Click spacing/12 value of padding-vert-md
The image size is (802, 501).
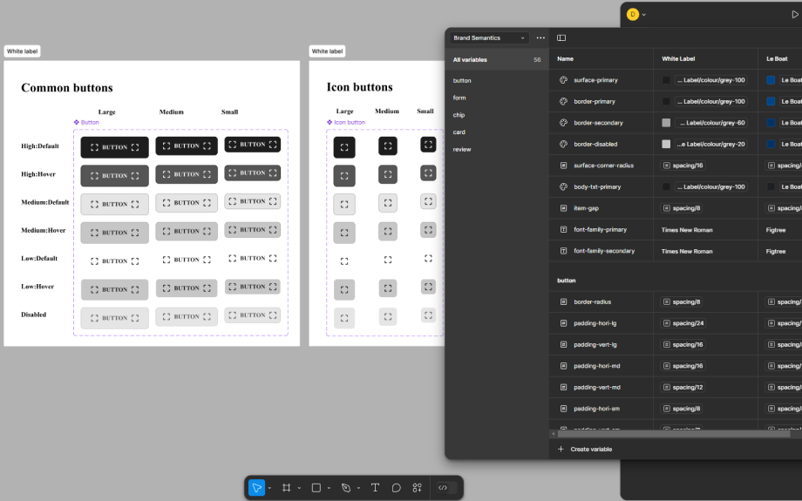click(x=683, y=388)
